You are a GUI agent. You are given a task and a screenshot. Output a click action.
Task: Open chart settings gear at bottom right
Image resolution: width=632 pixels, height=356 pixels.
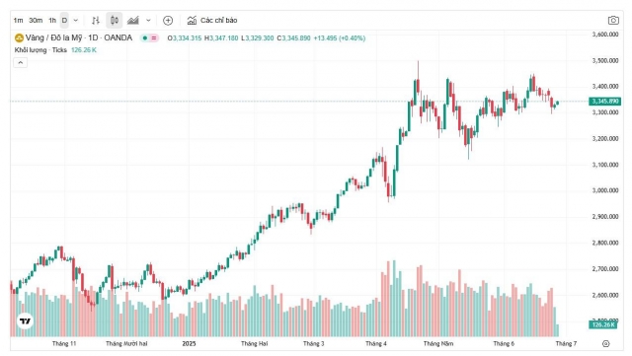pos(605,343)
